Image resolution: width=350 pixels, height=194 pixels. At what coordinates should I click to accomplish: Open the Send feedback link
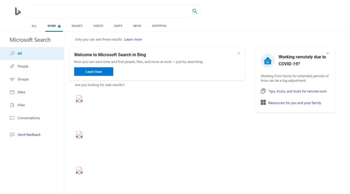[29, 135]
